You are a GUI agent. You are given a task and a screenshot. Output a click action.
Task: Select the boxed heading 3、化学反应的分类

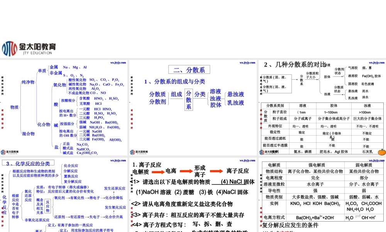click(x=28, y=164)
